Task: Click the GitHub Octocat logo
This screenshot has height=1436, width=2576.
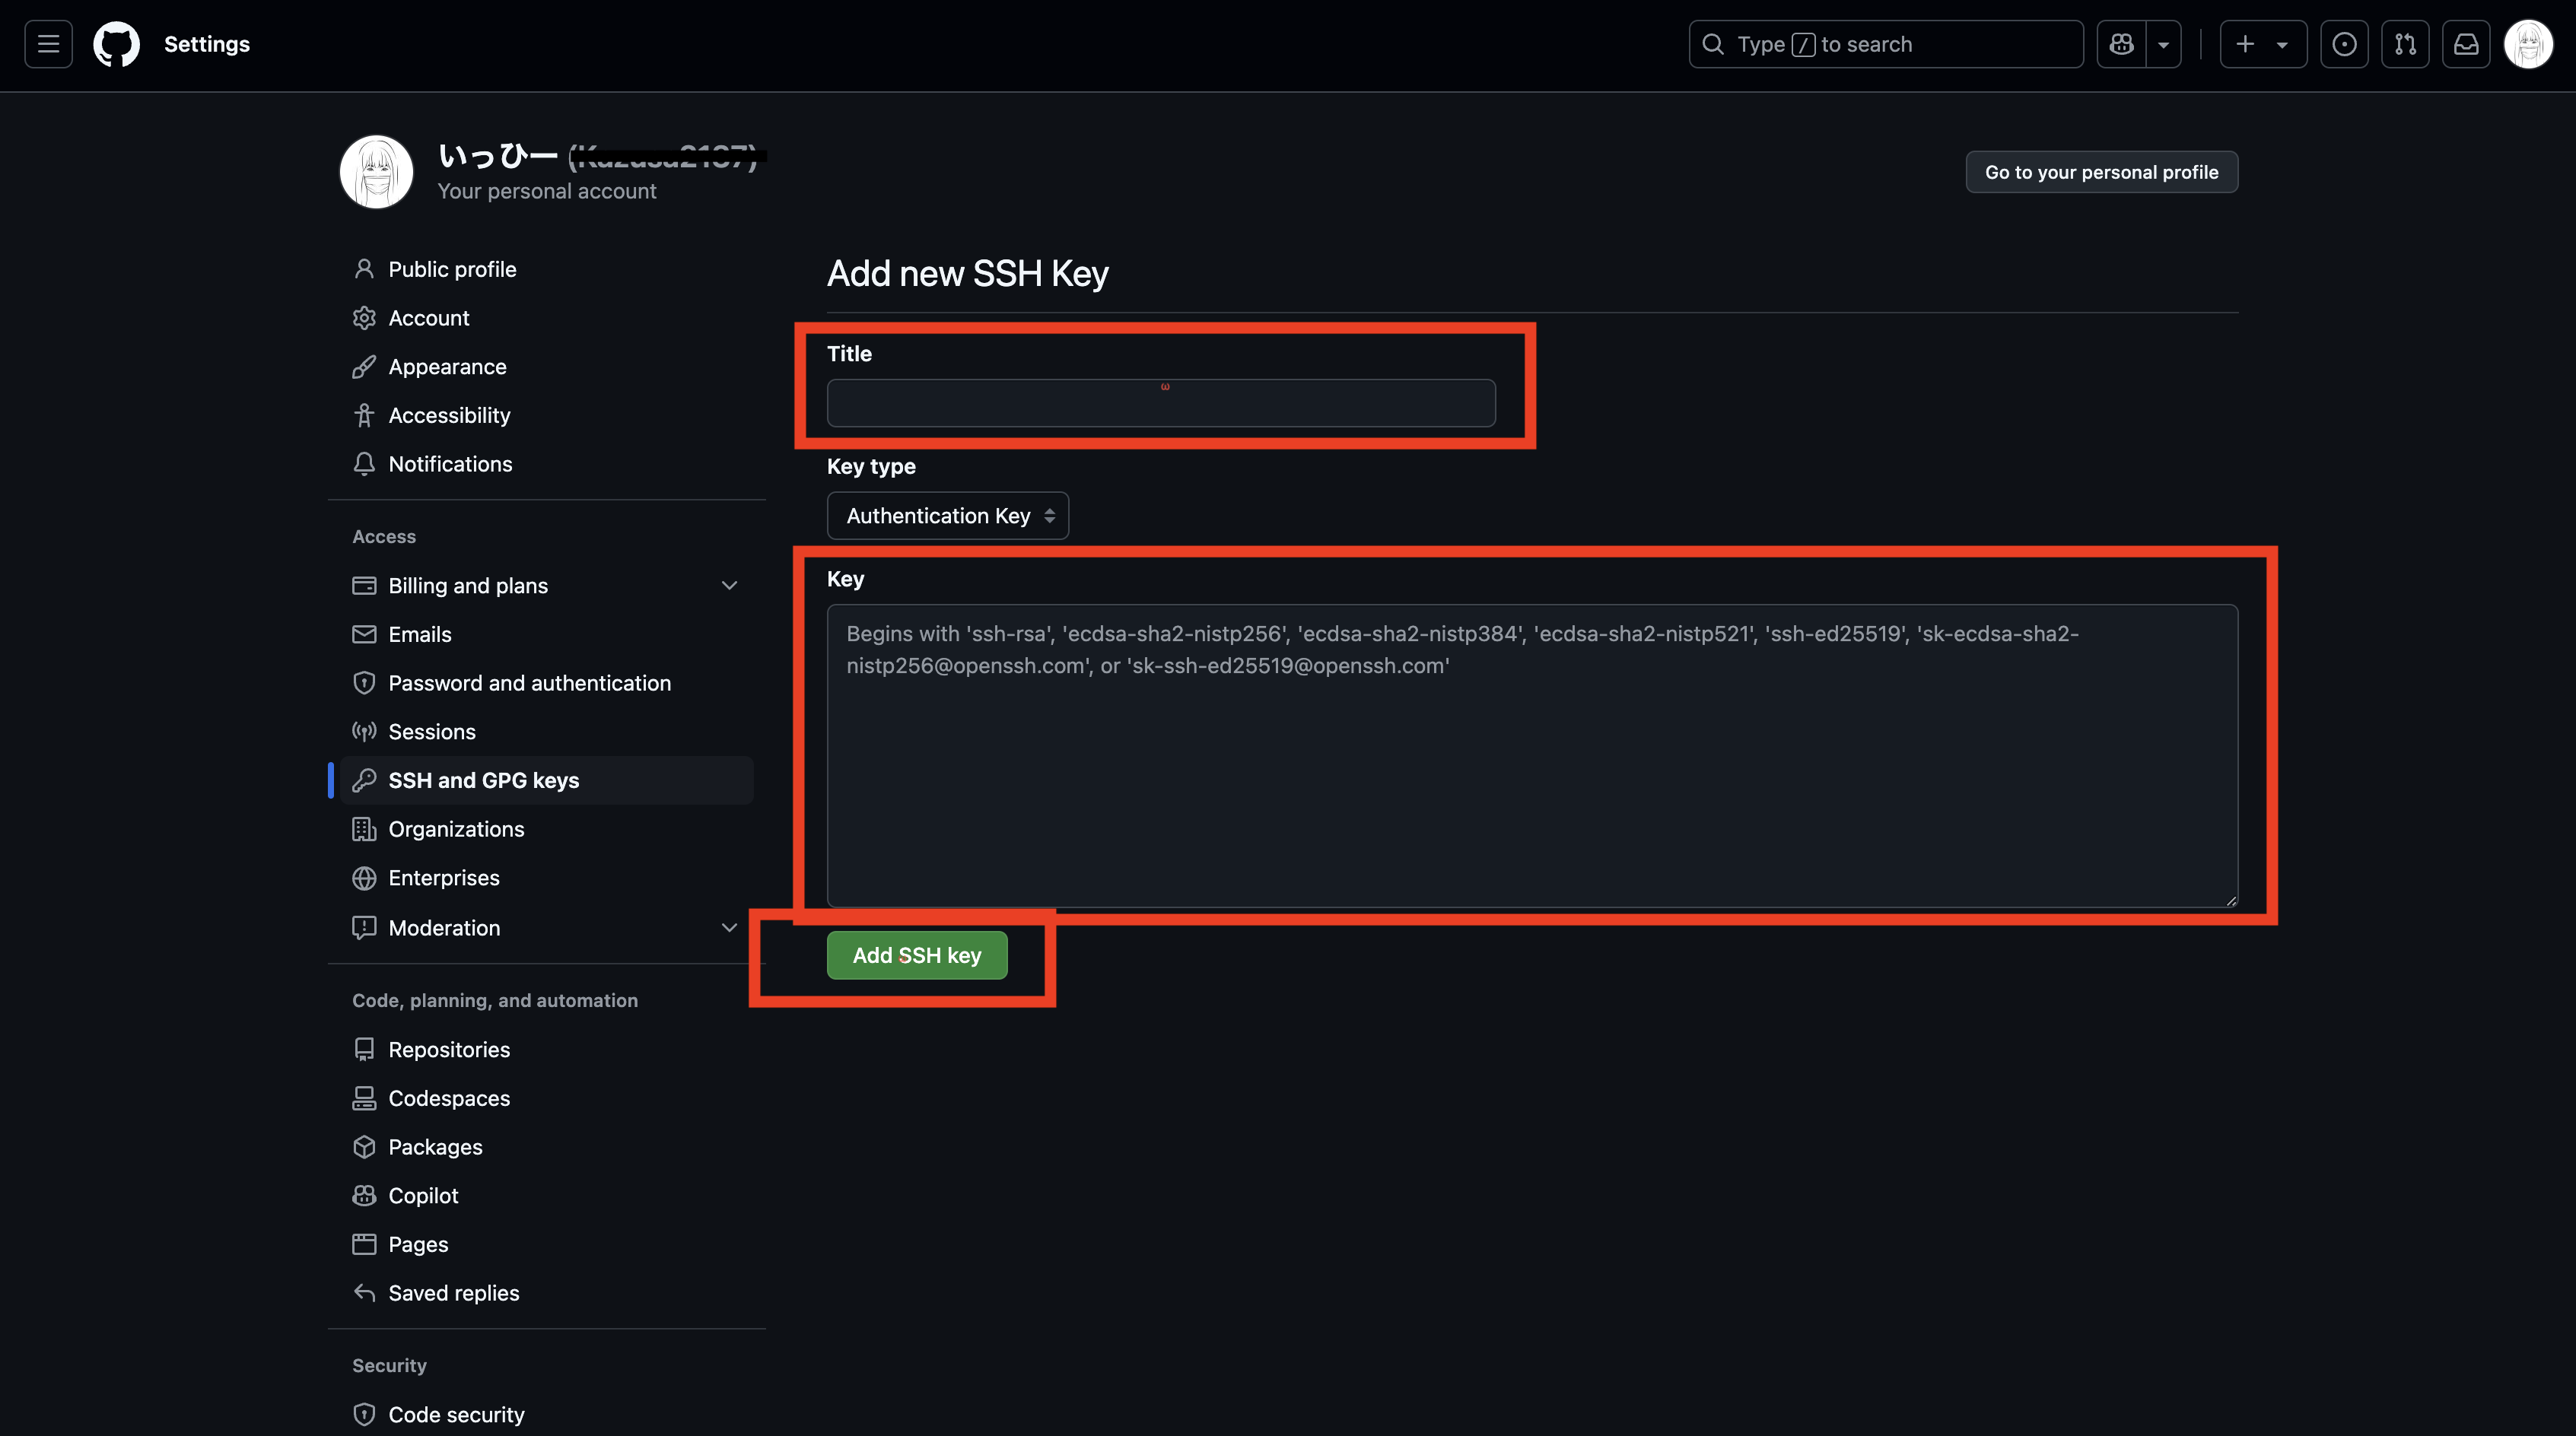Action: tap(116, 44)
